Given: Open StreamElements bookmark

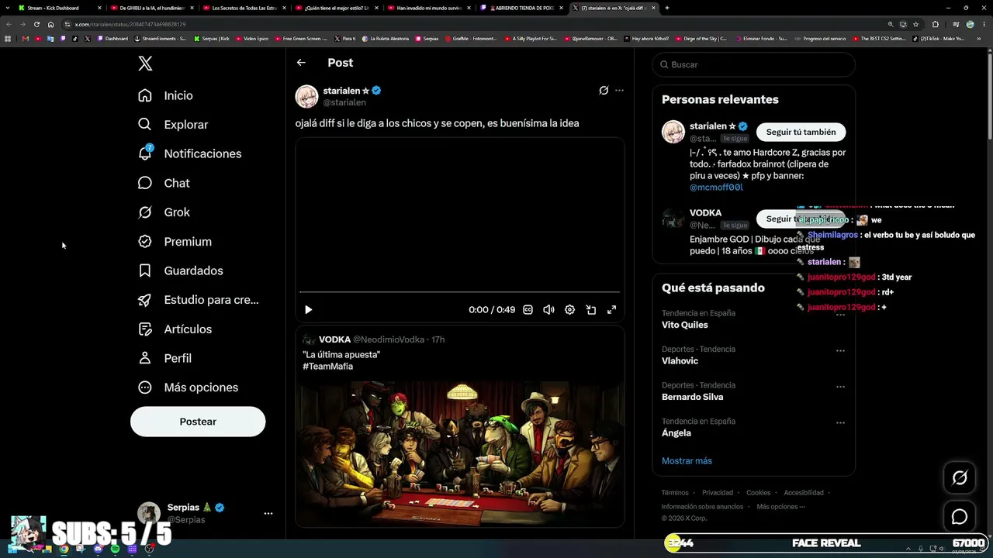Looking at the screenshot, I should [x=161, y=38].
